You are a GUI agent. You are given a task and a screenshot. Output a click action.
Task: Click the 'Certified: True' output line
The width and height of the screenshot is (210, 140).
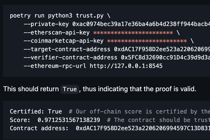[36, 111]
